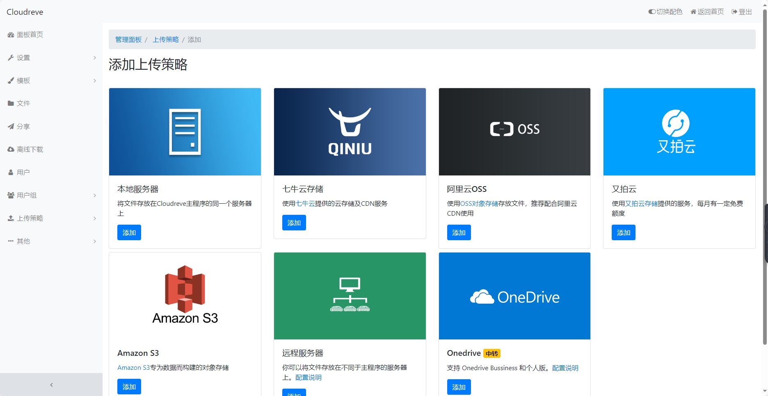
Task: Click the local server document image
Action: (185, 132)
